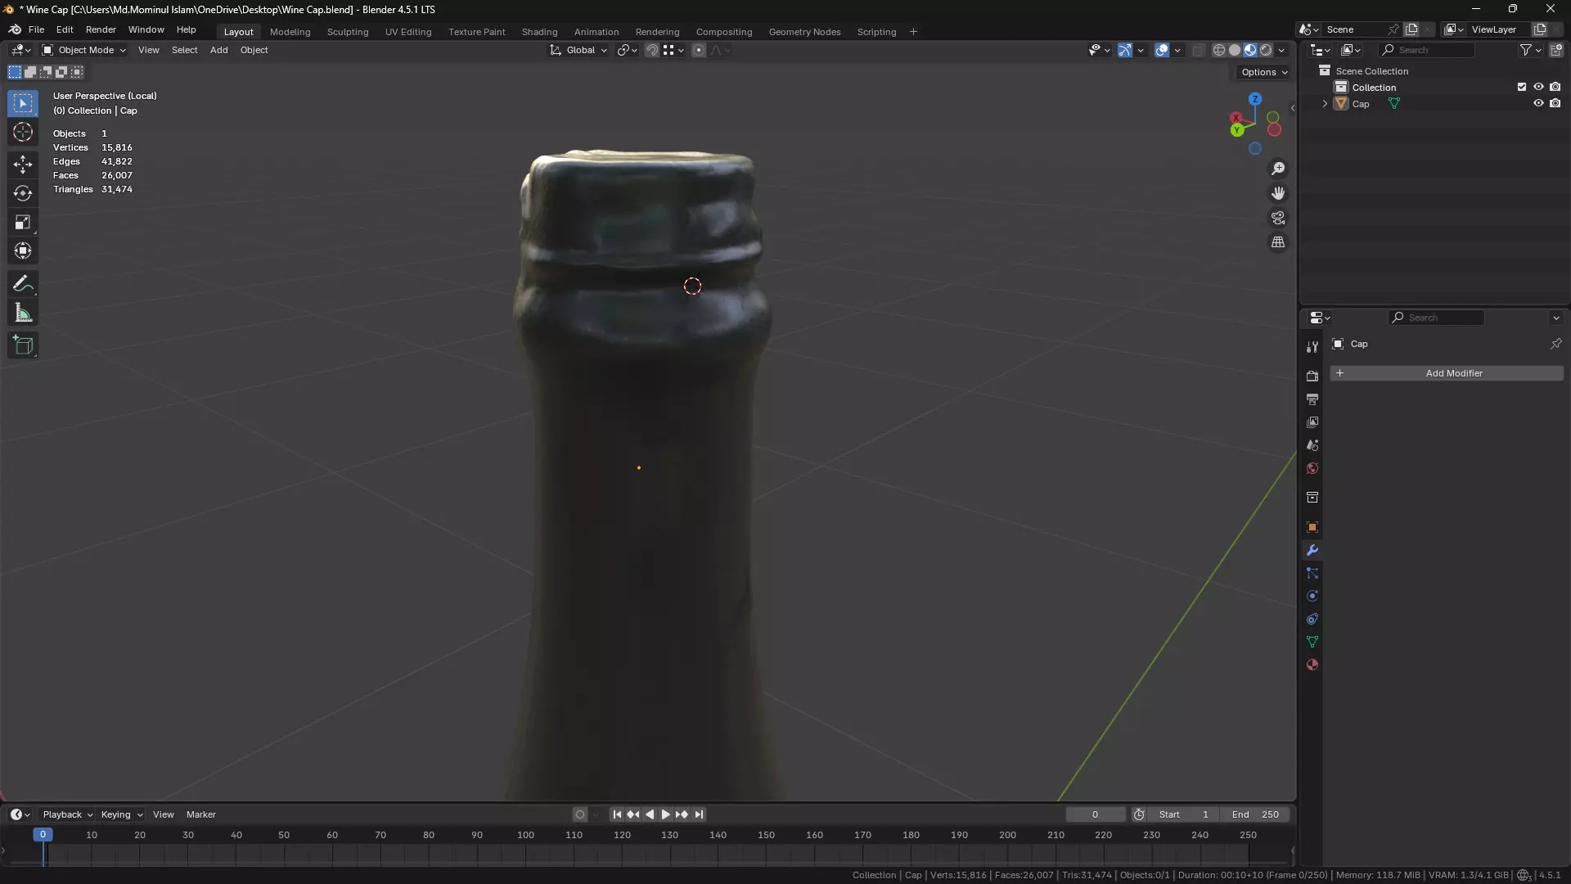1571x884 pixels.
Task: Select the Add Cube tool
Action: (x=23, y=345)
